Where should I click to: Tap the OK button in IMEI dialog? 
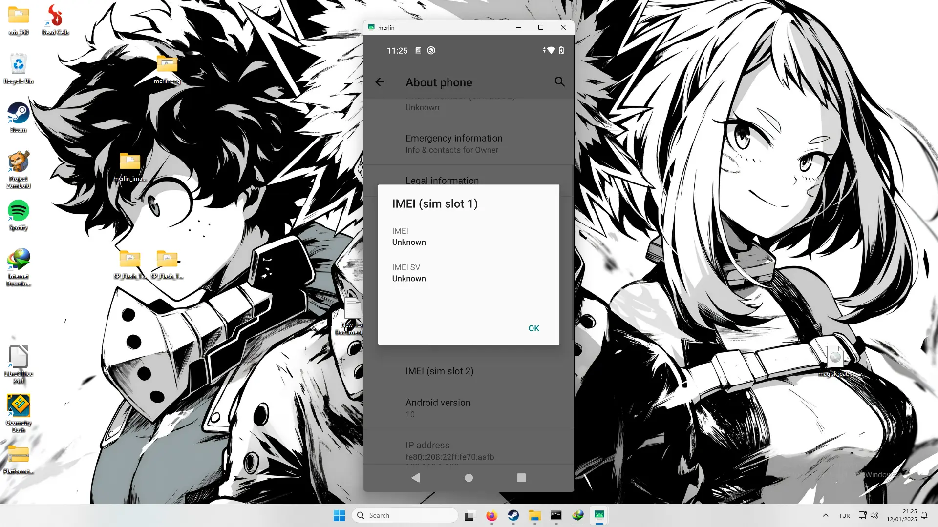click(x=533, y=328)
